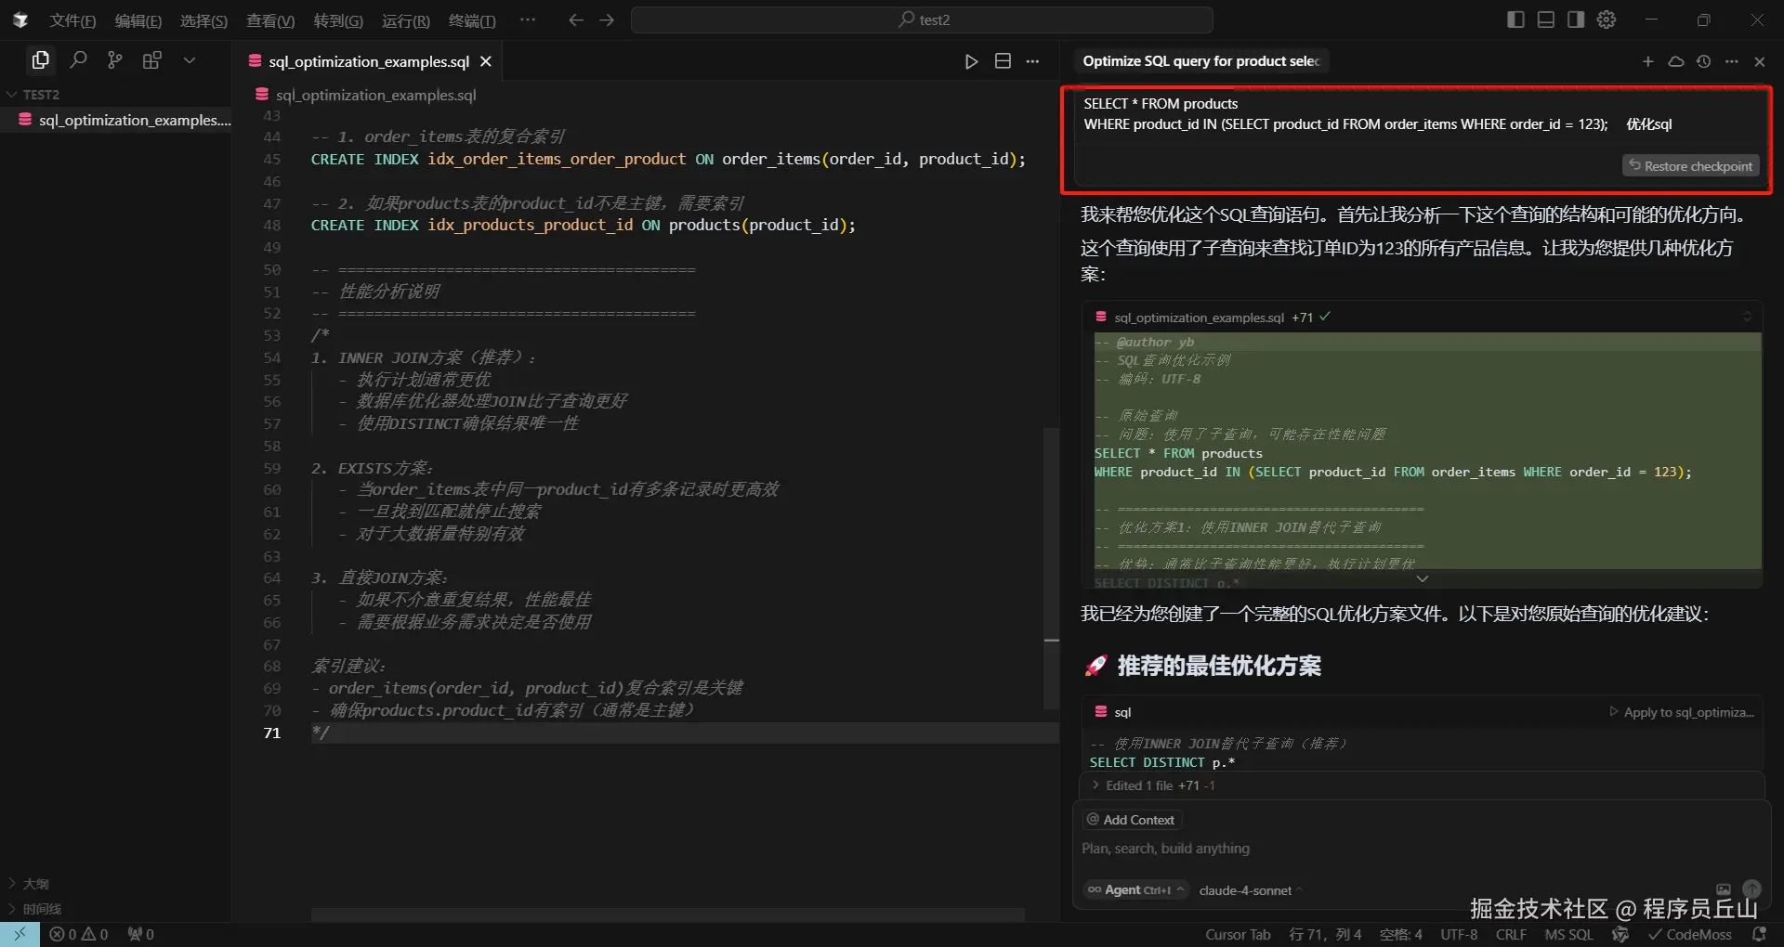
Task: Click the cloud icon in chat header
Action: pyautogui.click(x=1676, y=61)
